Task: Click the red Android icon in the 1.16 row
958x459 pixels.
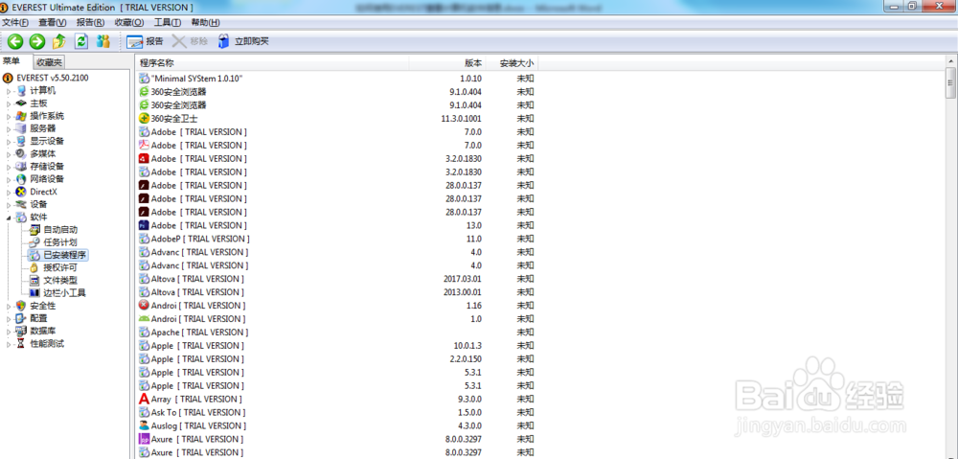Action: coord(145,306)
